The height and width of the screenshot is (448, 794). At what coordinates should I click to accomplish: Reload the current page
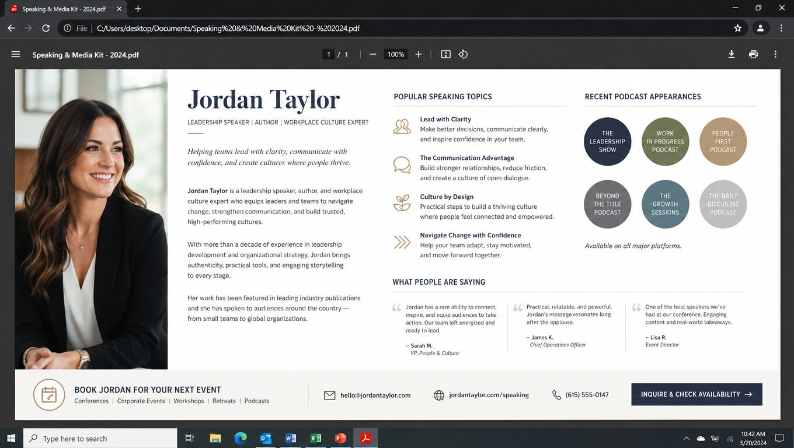46,28
